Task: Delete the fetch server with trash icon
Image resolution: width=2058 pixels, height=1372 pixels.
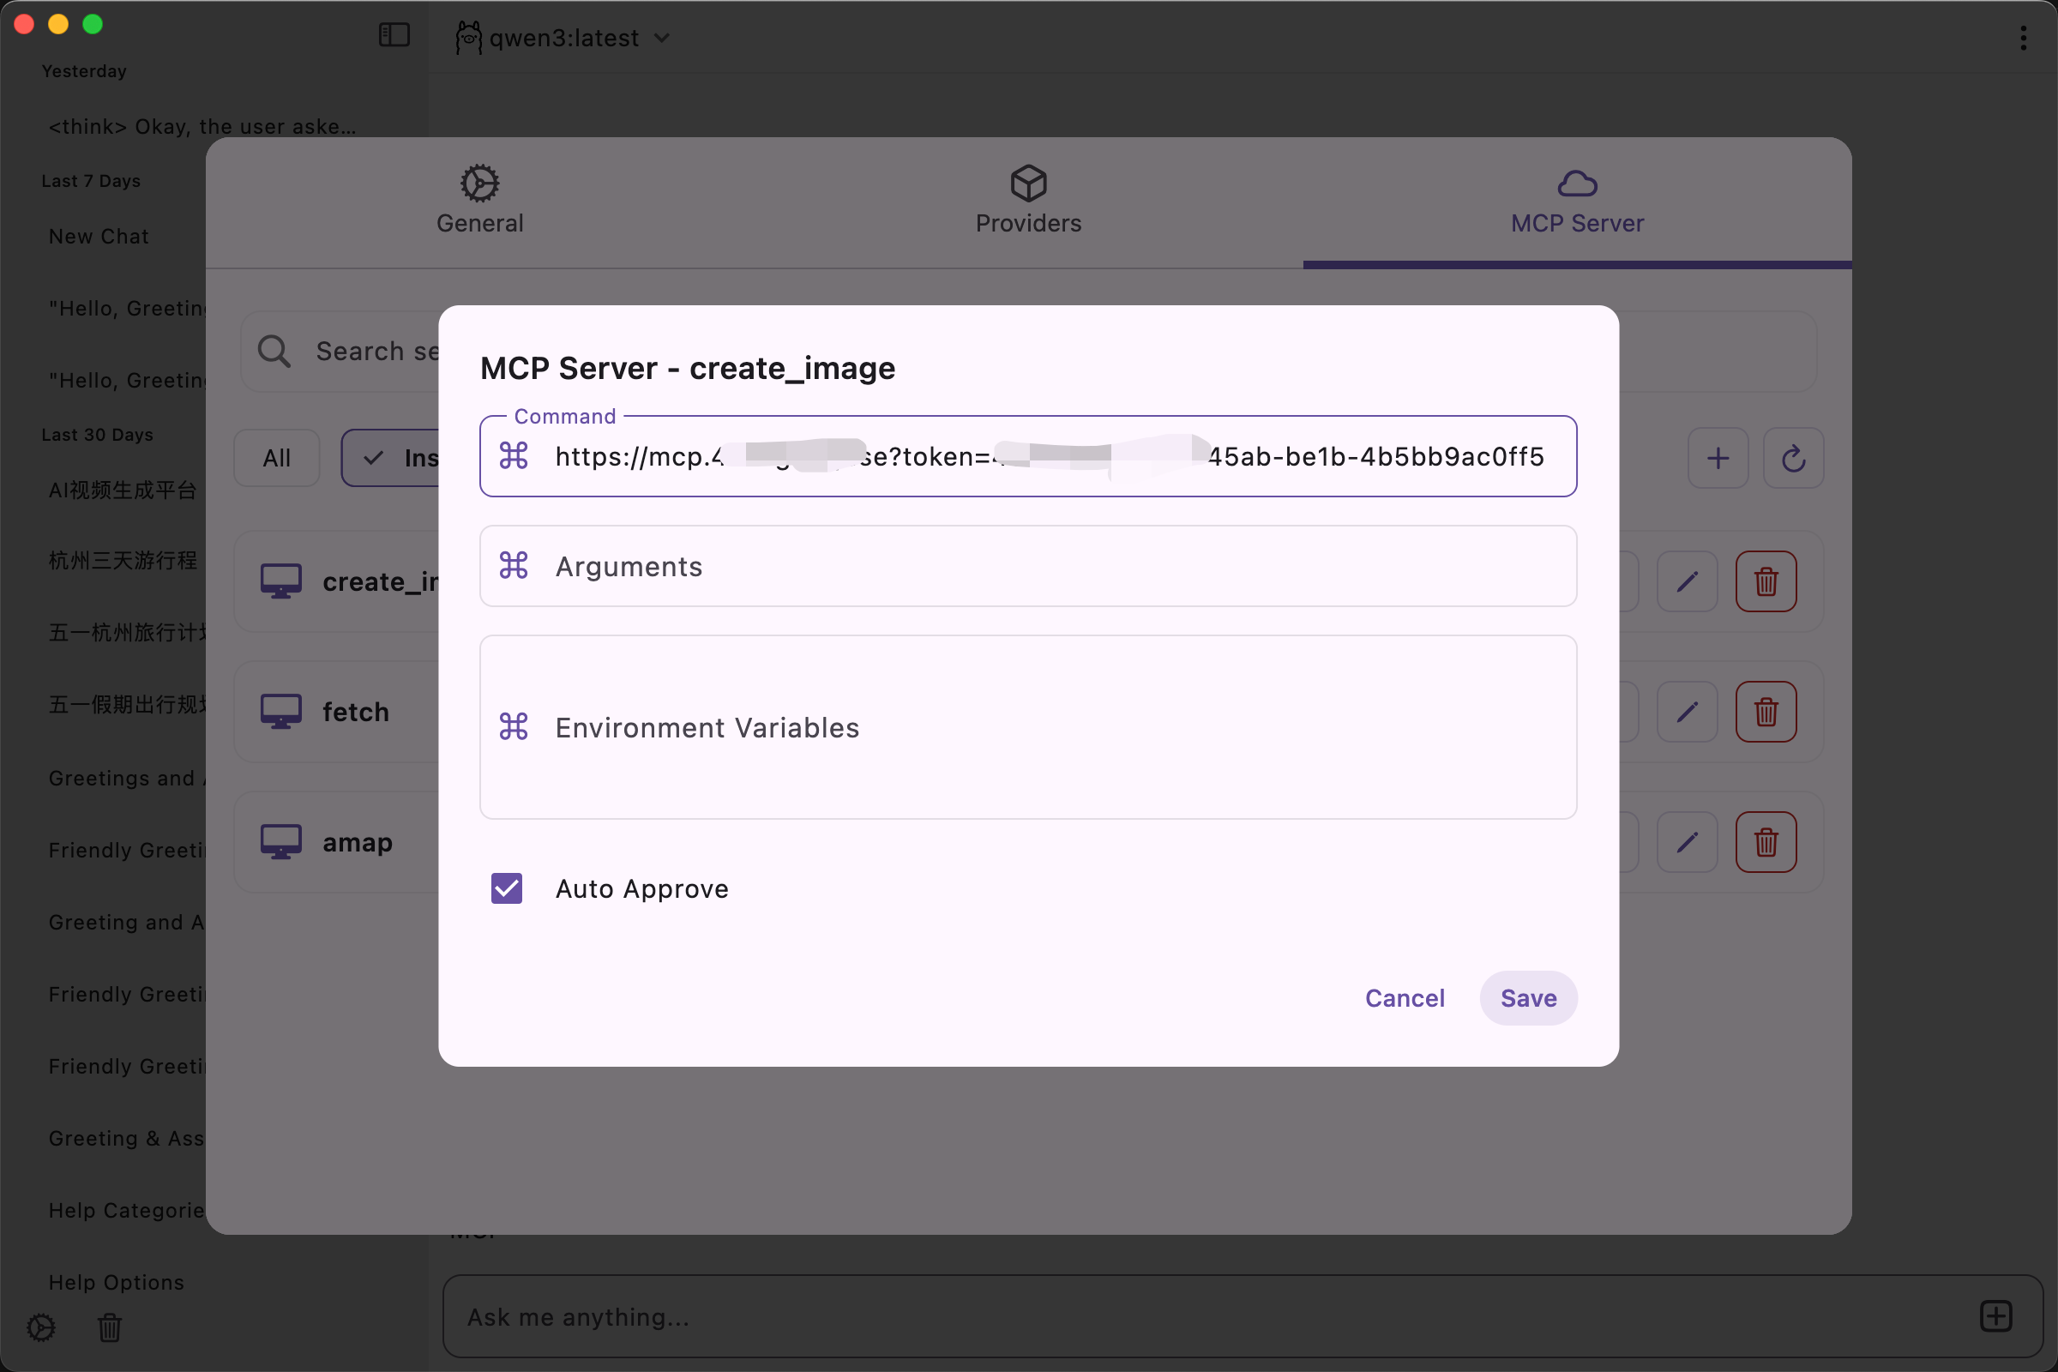Action: pyautogui.click(x=1766, y=712)
